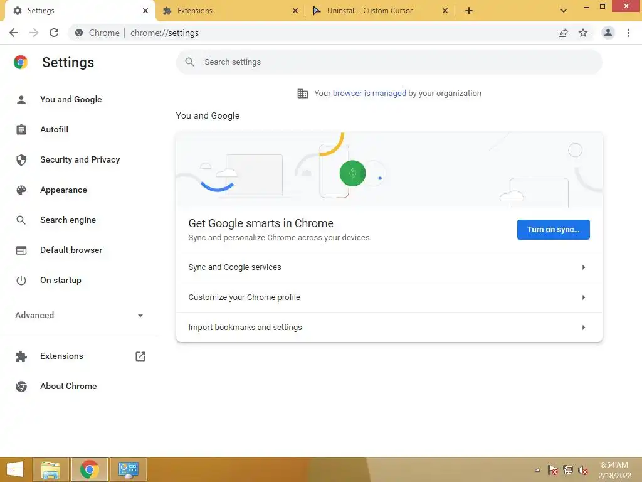Image resolution: width=642 pixels, height=482 pixels.
Task: Open the Control Panel taskbar icon
Action: click(x=129, y=469)
